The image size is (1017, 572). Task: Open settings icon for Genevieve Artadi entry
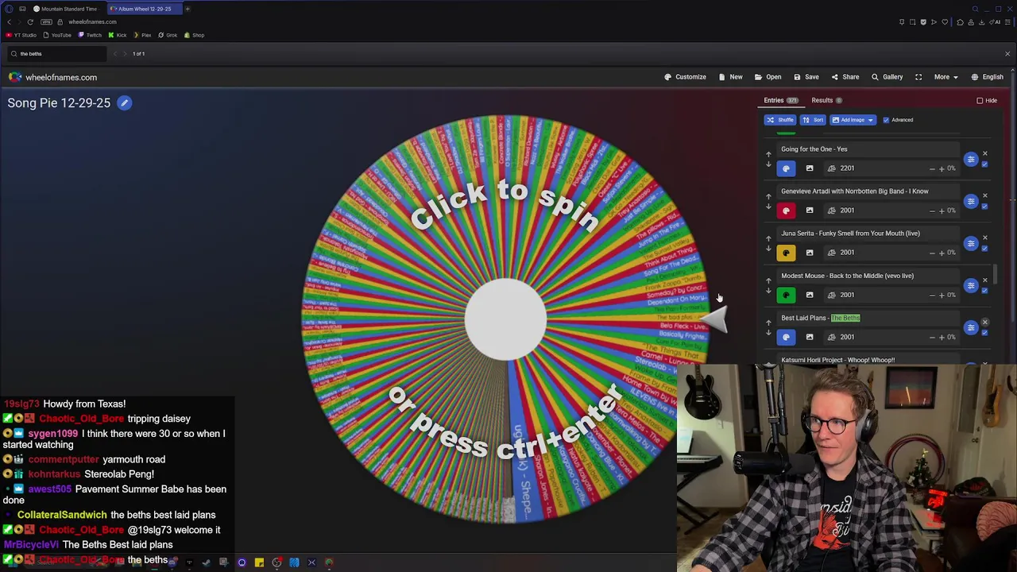(971, 201)
